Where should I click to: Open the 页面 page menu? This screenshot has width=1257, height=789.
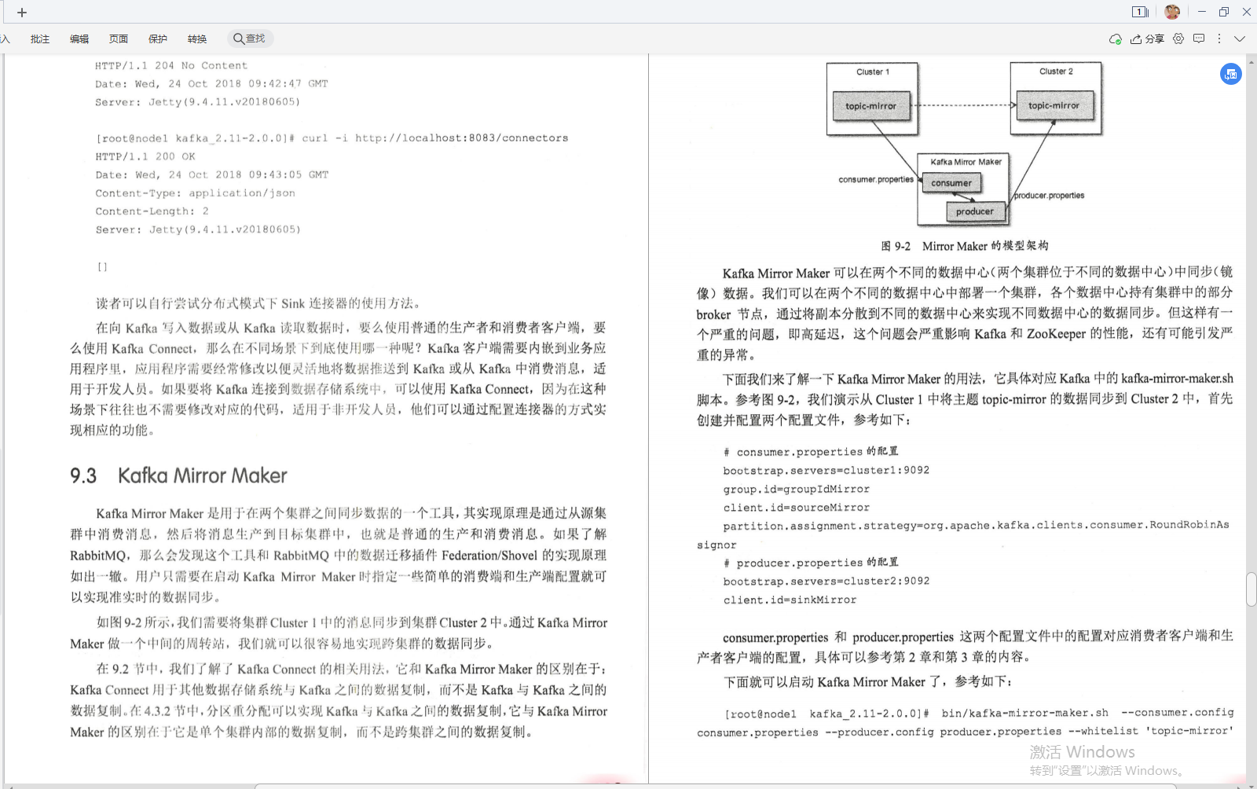(119, 39)
